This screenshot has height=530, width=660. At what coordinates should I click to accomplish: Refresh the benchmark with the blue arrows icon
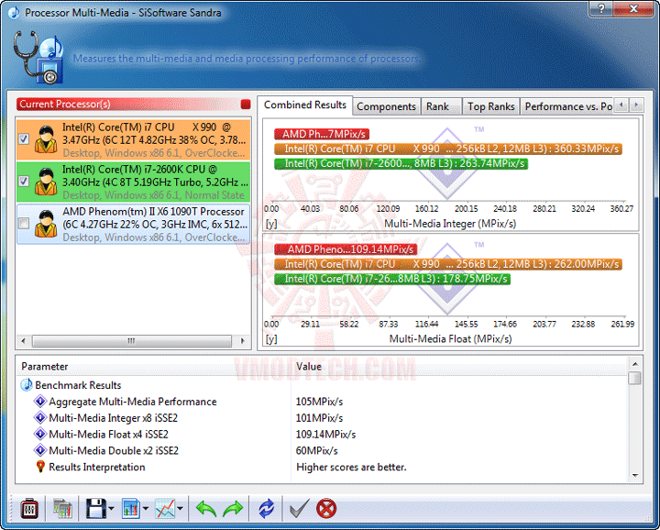(x=267, y=509)
